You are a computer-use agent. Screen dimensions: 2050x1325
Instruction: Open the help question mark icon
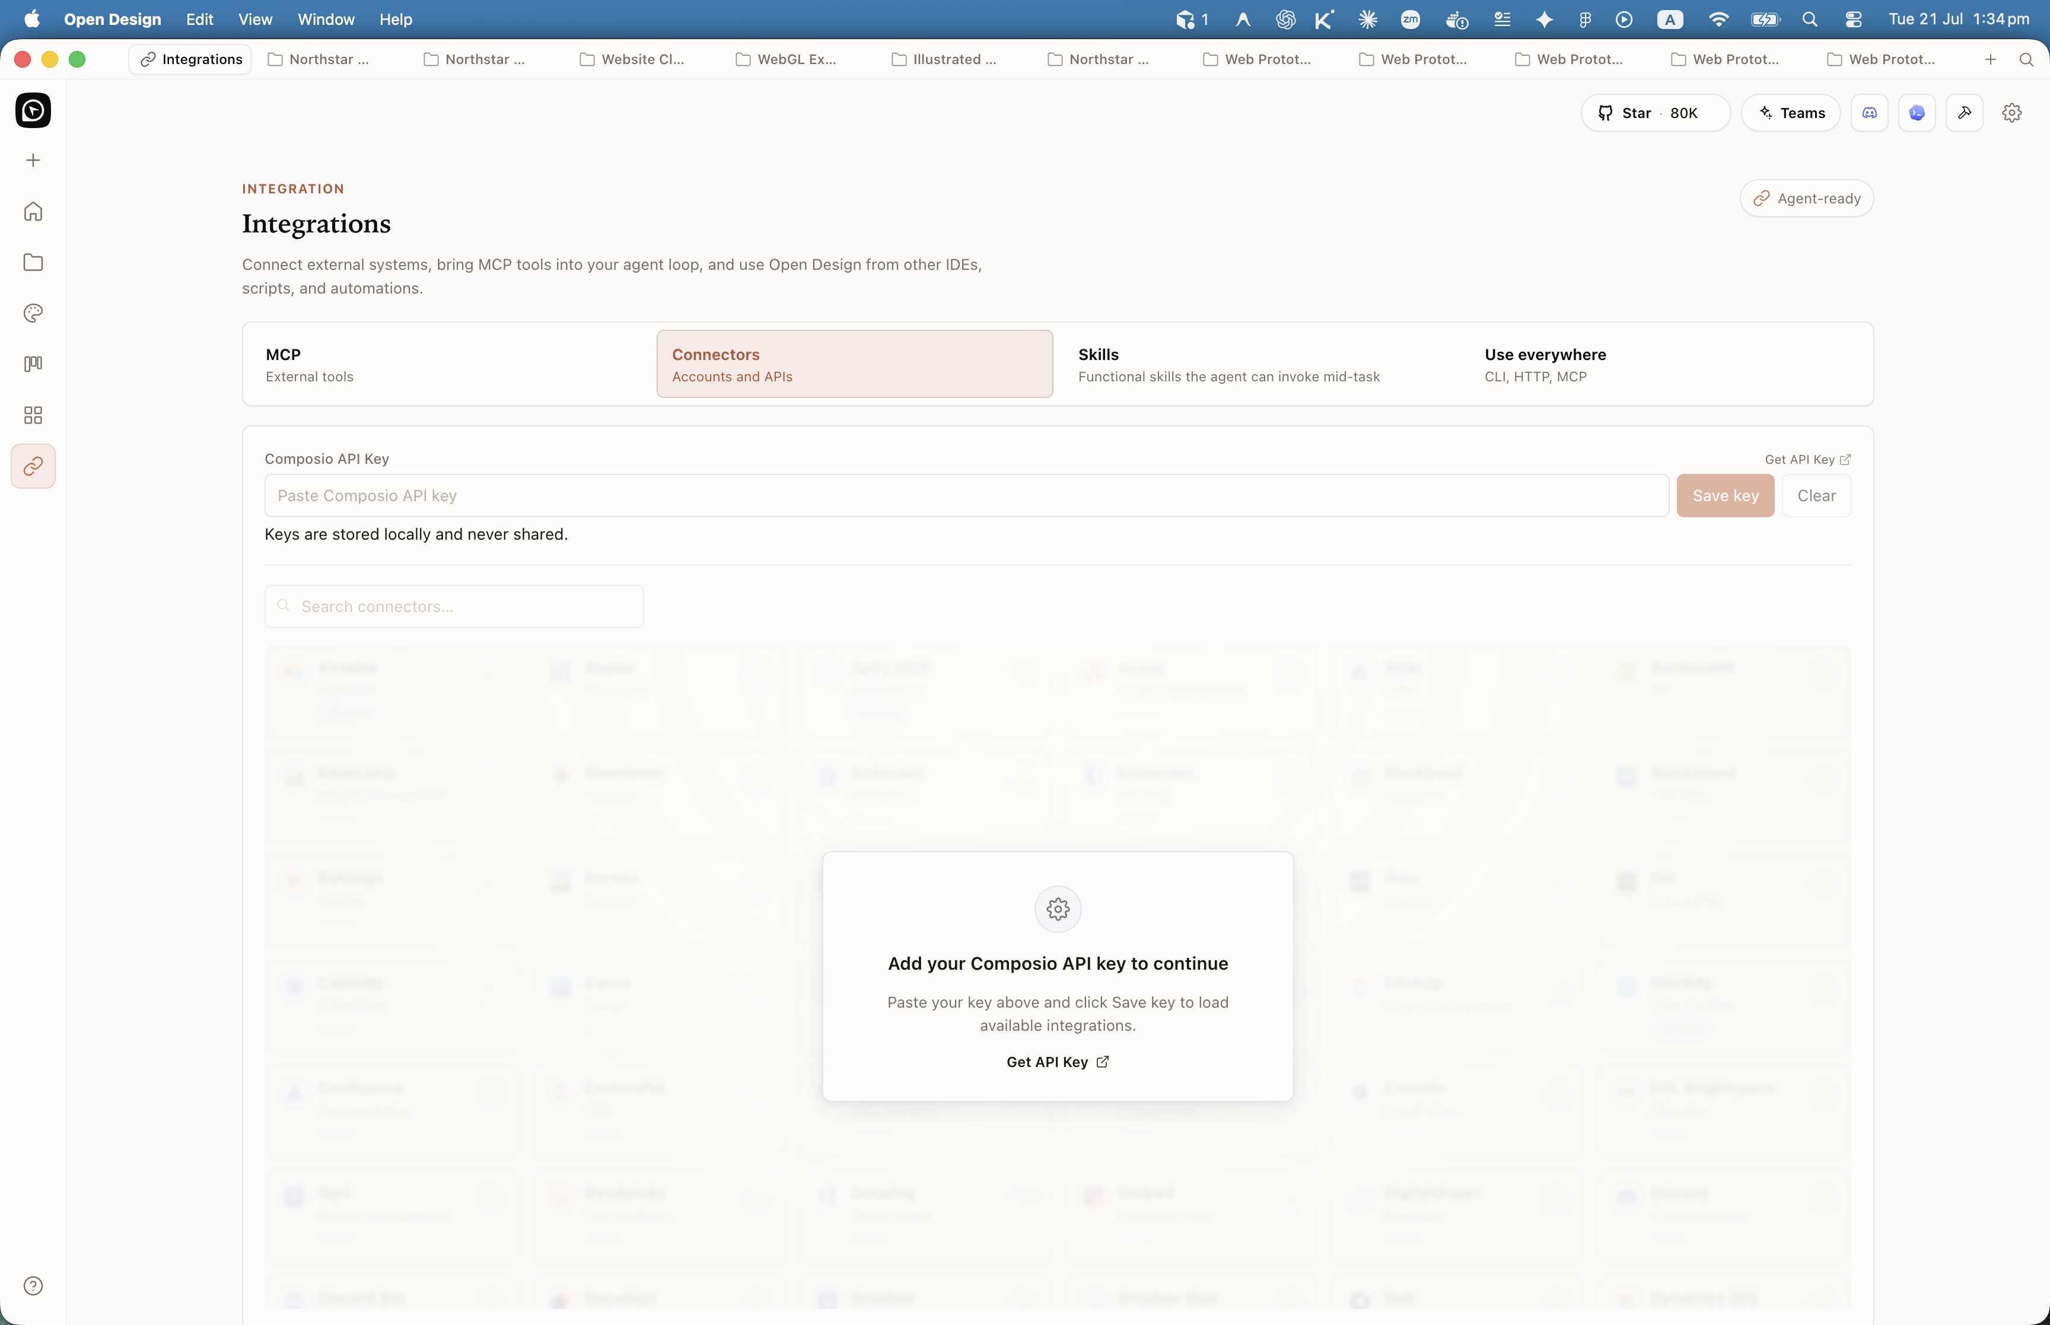[x=33, y=1286]
